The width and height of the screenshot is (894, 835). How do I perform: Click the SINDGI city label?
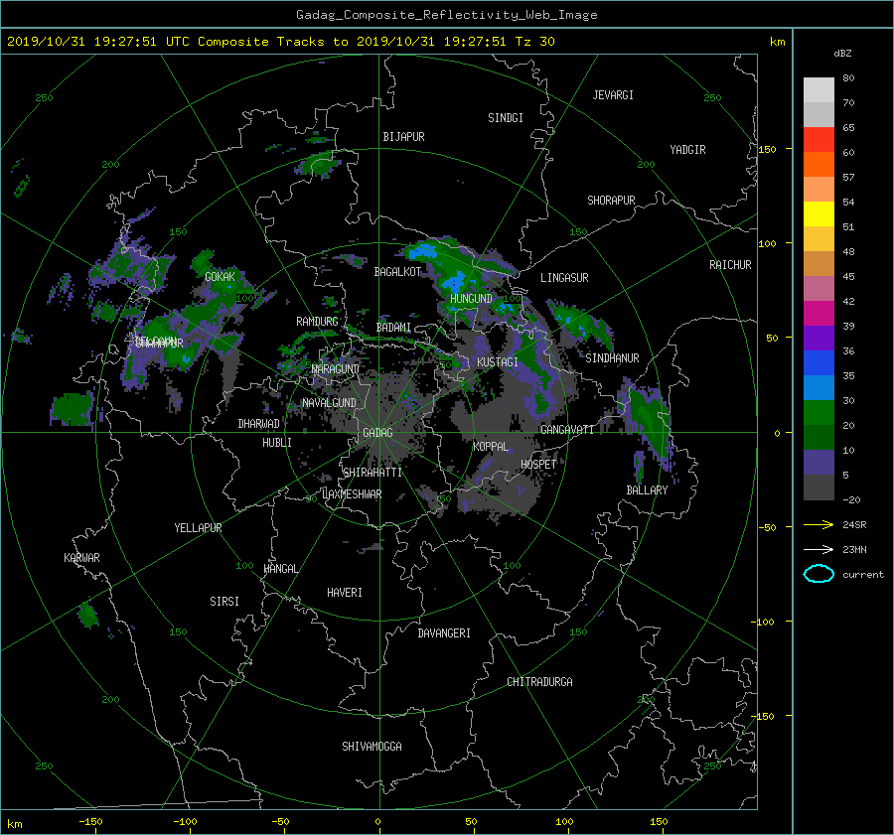click(x=506, y=118)
